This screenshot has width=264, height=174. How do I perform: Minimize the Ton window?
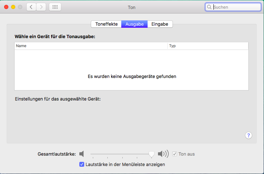(13, 7)
